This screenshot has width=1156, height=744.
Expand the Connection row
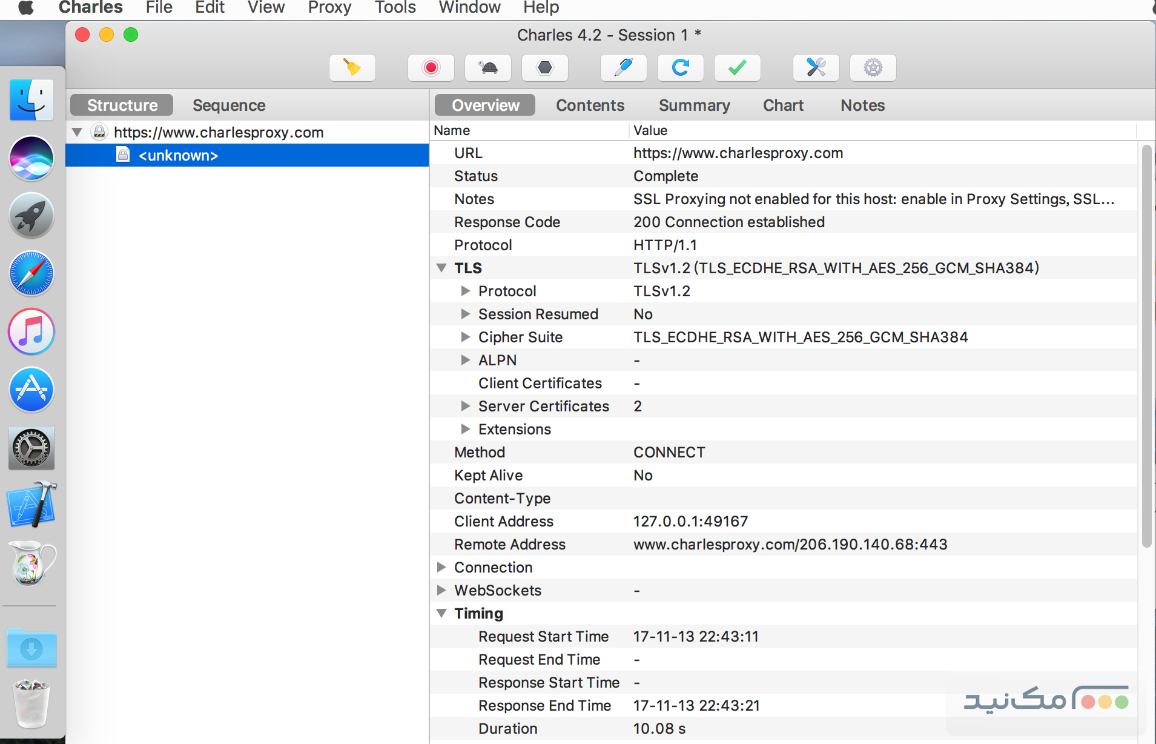[x=441, y=567]
